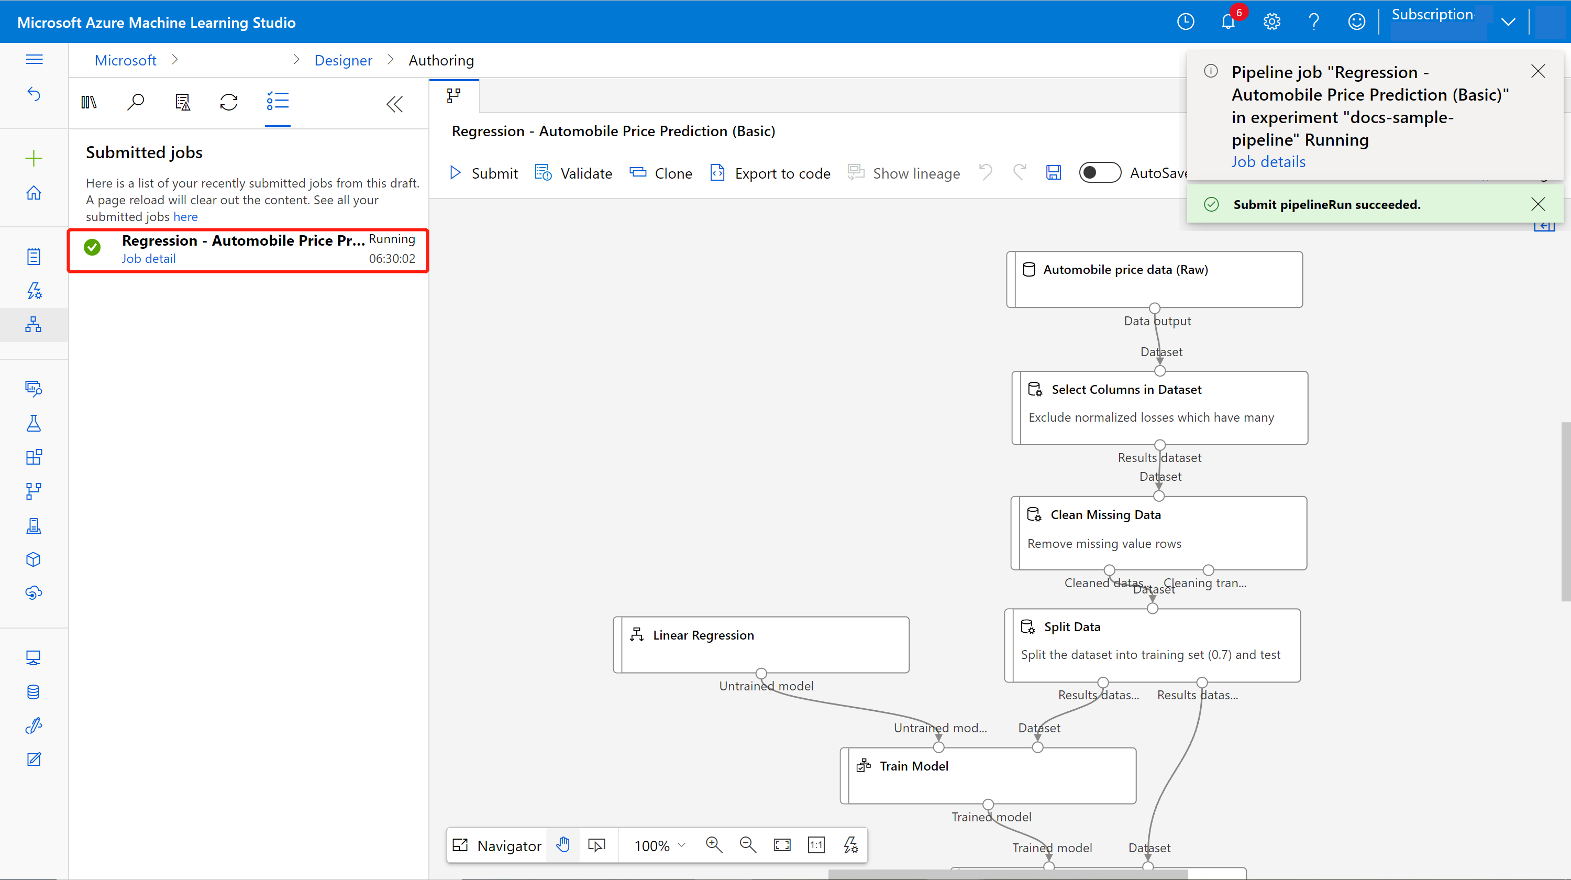The width and height of the screenshot is (1571, 880).
Task: Select the Clean Missing Data node
Action: (x=1159, y=533)
